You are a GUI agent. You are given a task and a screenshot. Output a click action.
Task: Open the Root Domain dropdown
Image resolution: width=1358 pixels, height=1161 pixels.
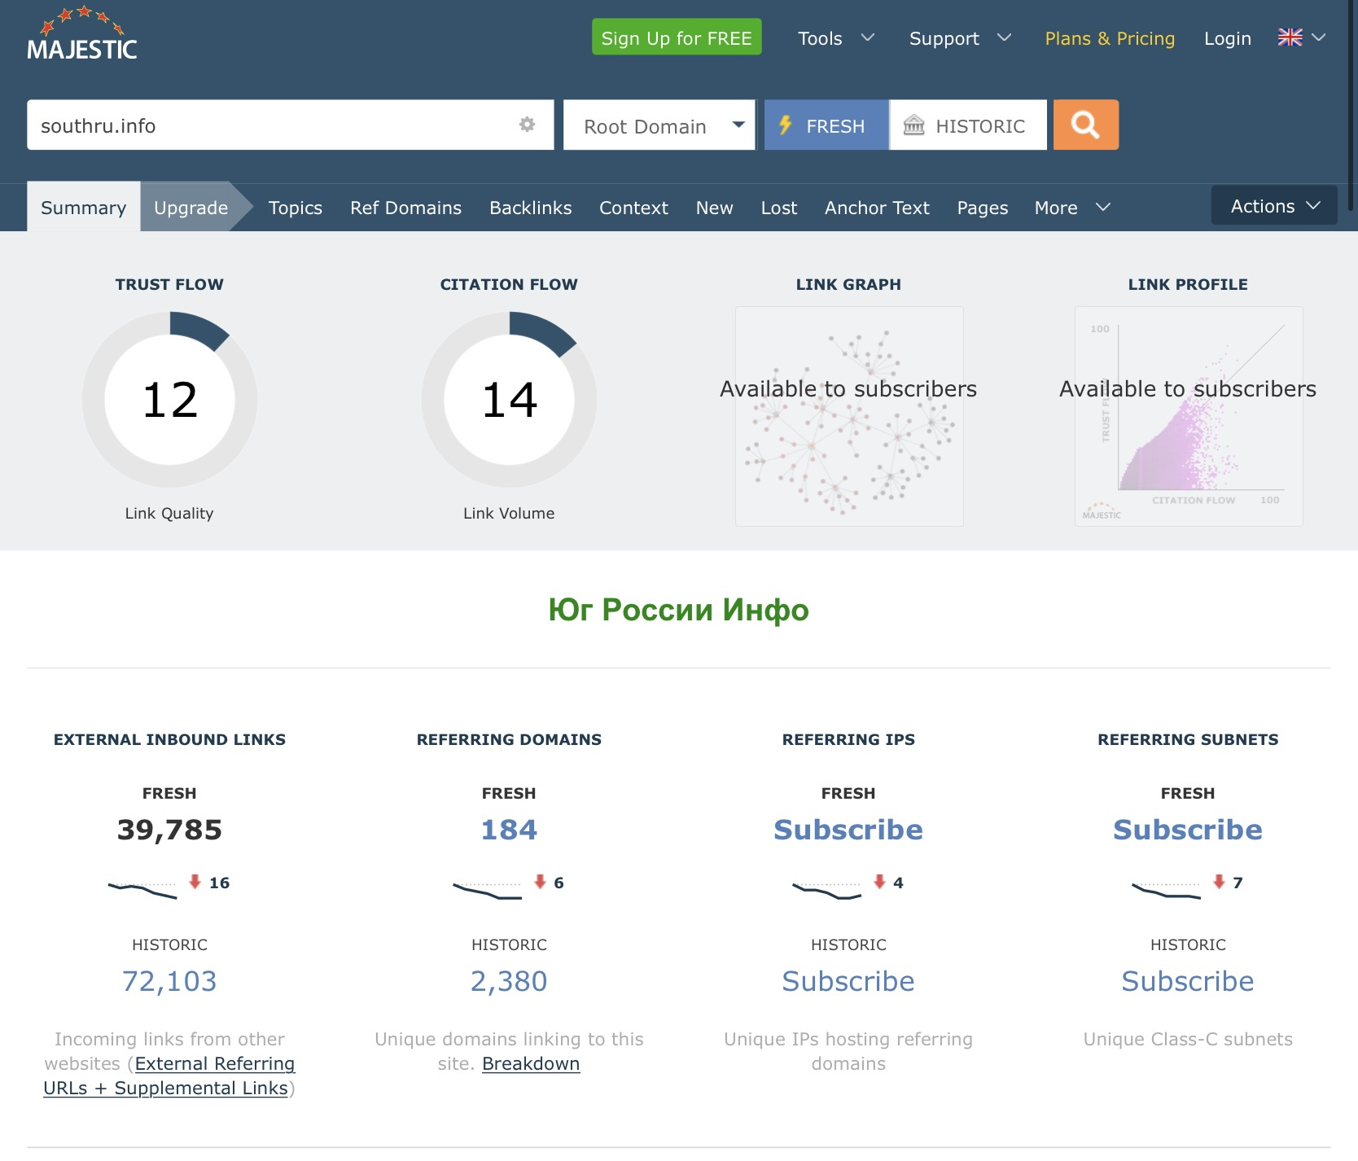point(659,125)
